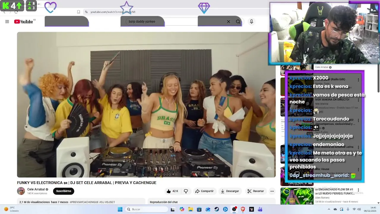Open the OneDrive cloud tray icon

click(335, 209)
